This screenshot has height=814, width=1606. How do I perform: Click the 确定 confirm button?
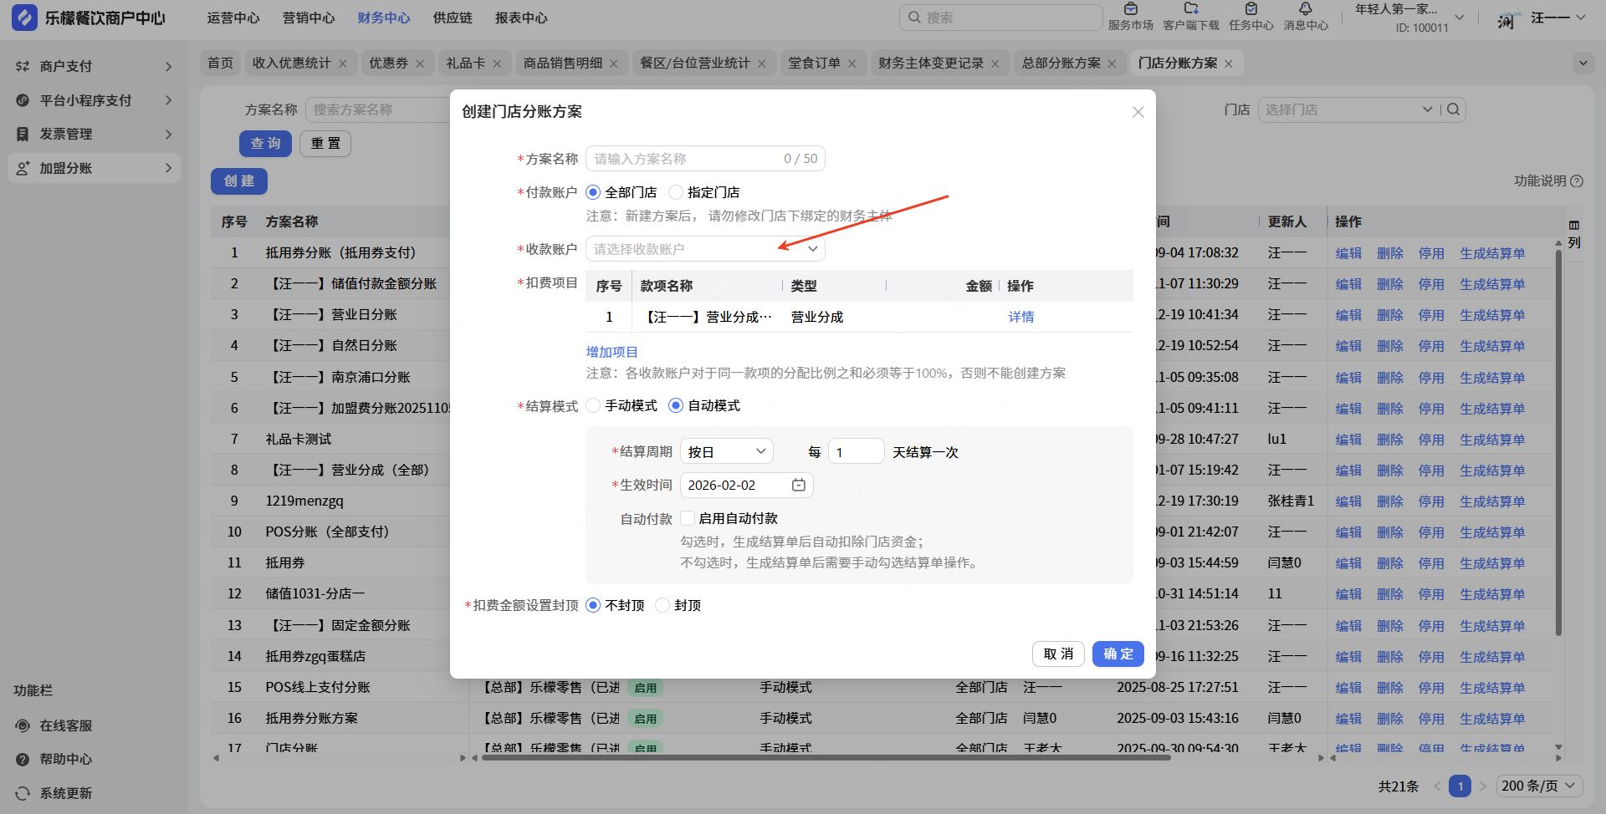[x=1118, y=654]
